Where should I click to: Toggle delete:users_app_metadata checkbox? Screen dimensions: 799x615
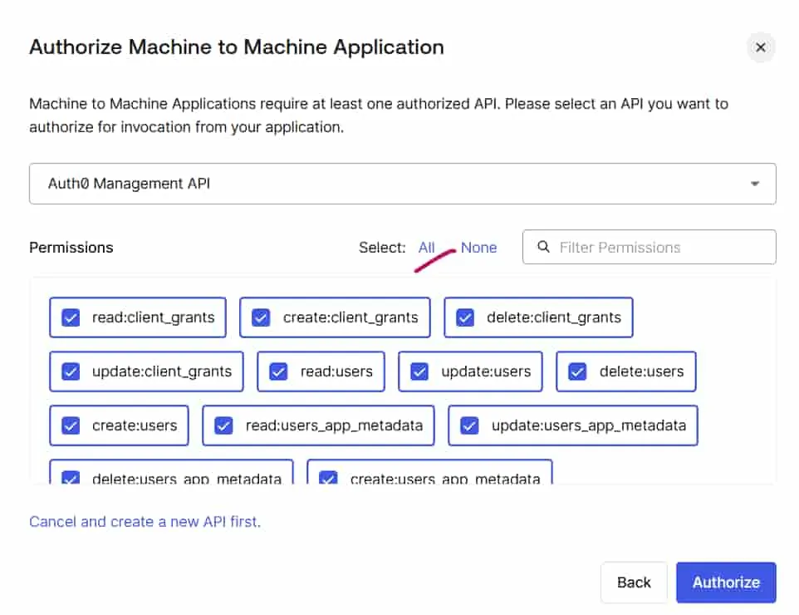(71, 478)
